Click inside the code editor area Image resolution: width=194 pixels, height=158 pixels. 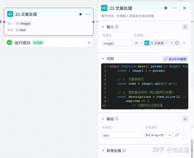click(145, 86)
